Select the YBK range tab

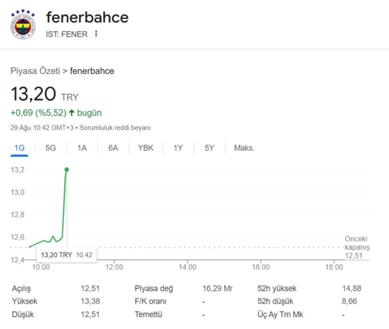(145, 148)
